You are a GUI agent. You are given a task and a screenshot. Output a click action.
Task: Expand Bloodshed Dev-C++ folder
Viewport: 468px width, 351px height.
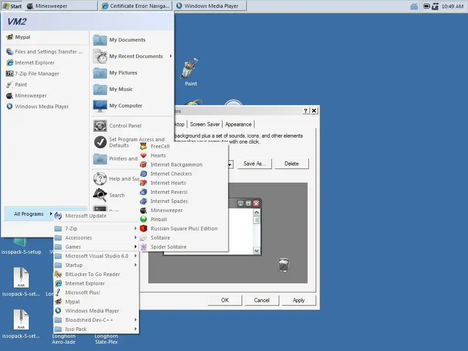[96, 320]
